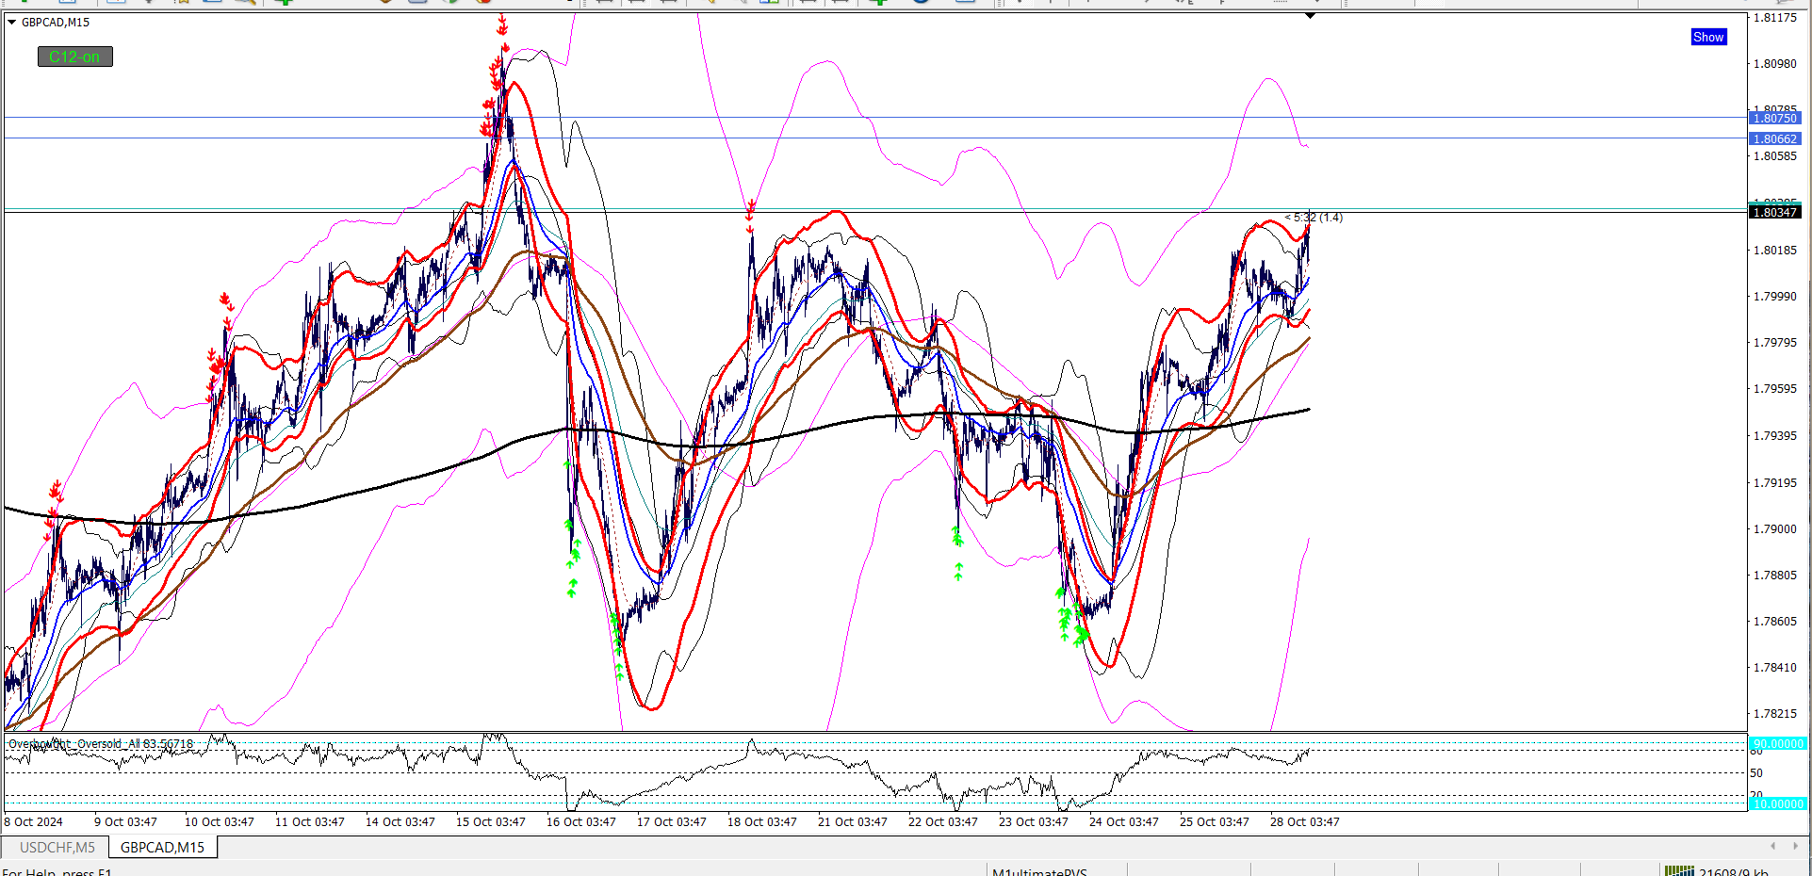Click the M1ultimatePVS profile in status bar
The height and width of the screenshot is (876, 1812).
(x=1039, y=871)
